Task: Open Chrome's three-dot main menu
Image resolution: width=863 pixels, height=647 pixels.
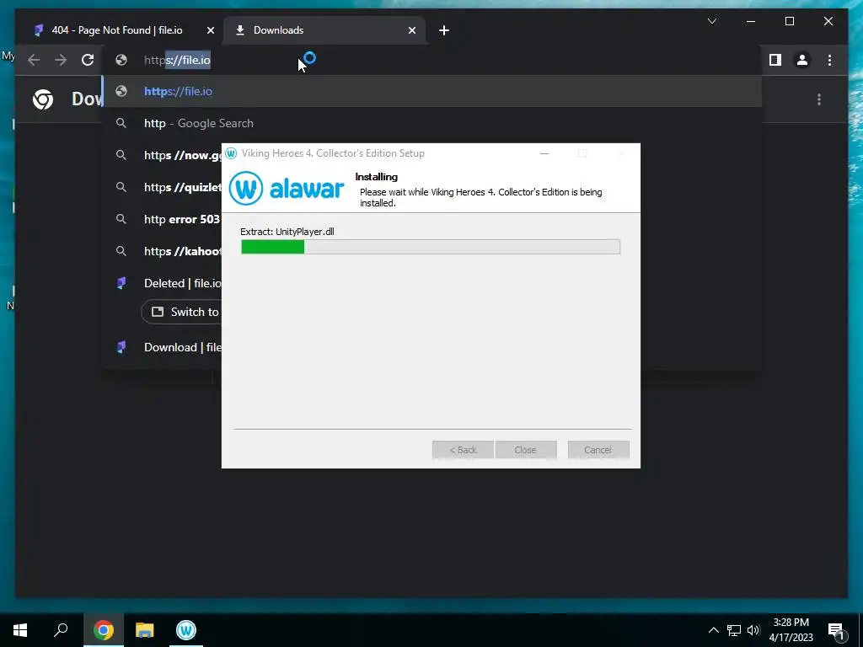Action: pos(829,60)
